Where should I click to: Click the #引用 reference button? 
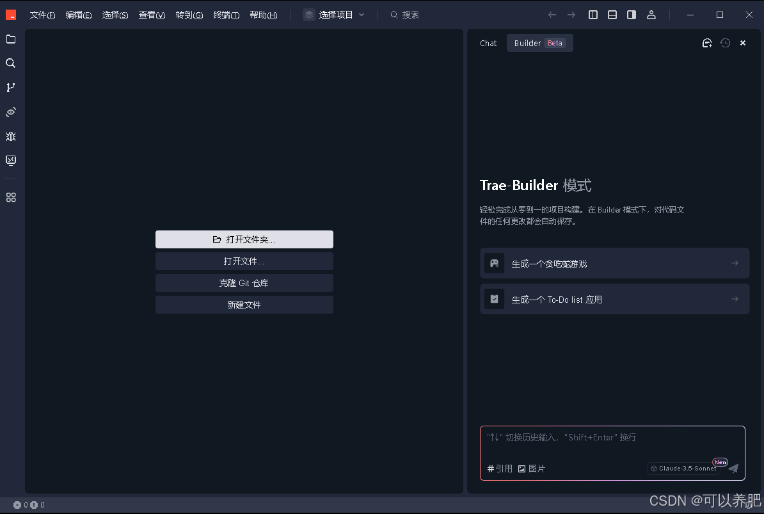(x=500, y=469)
